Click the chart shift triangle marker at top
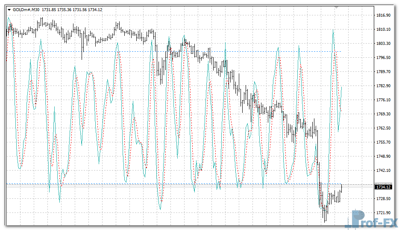Screen dimensions: 399x230 (x=337, y=7)
